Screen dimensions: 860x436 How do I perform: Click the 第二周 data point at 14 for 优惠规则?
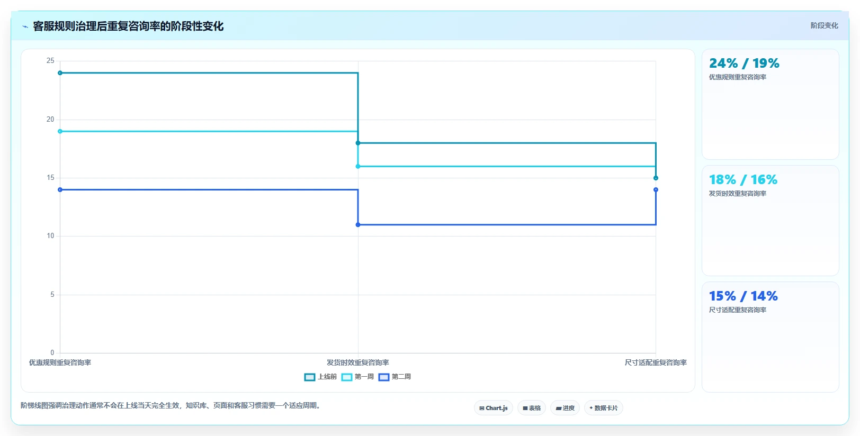(60, 189)
